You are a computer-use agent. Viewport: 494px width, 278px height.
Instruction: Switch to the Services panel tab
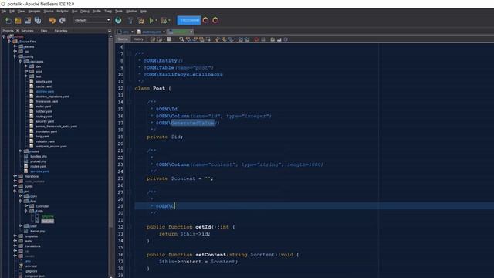tap(28, 31)
